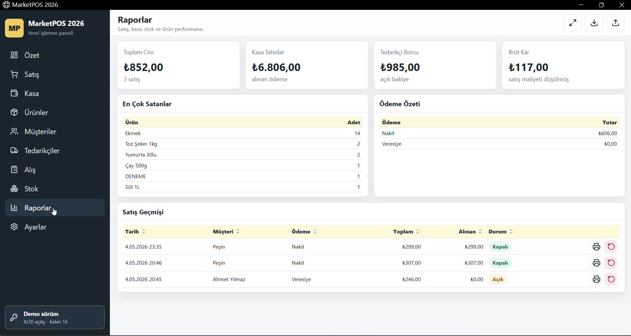
Task: Print receipt for Ahmet Yılmaz sale
Action: [596, 279]
